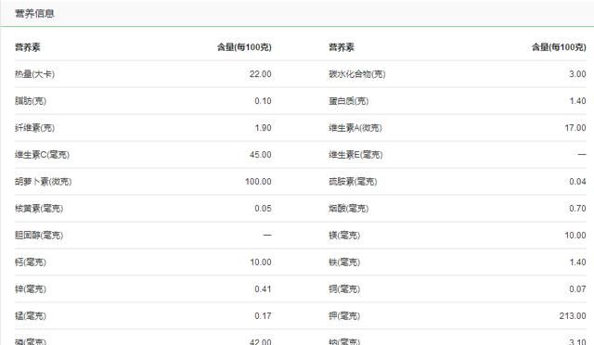
Task: Click the dash value in 胆固醇 row
Action: pyautogui.click(x=267, y=235)
